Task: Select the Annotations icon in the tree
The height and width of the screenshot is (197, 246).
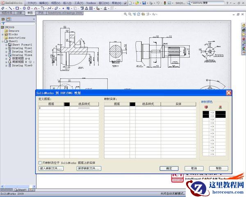Action: coord(6,38)
